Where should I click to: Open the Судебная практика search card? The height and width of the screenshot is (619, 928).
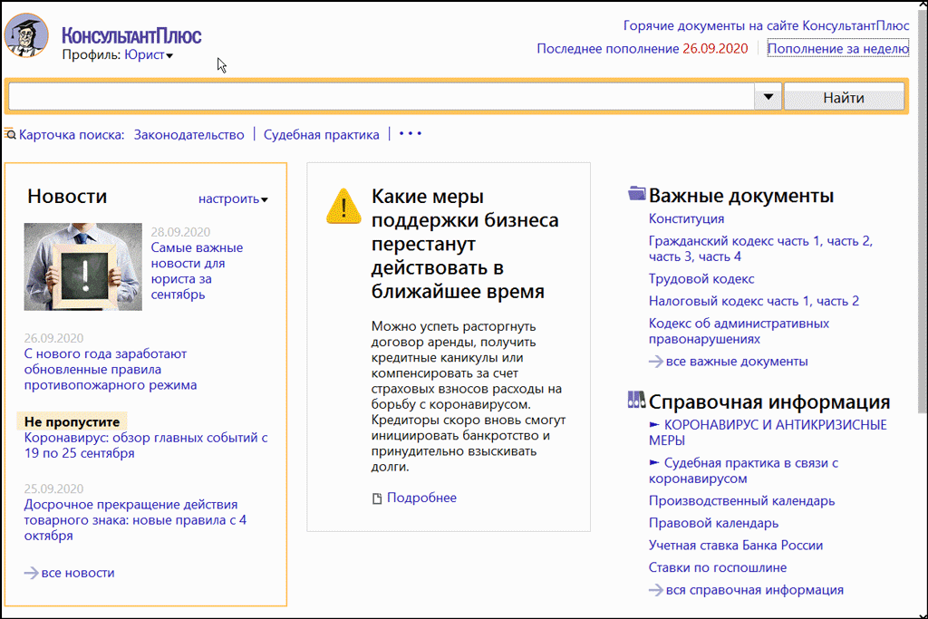point(322,135)
